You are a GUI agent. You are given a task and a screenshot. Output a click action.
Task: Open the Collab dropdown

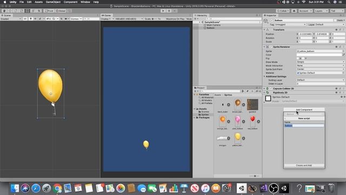coord(283,11)
